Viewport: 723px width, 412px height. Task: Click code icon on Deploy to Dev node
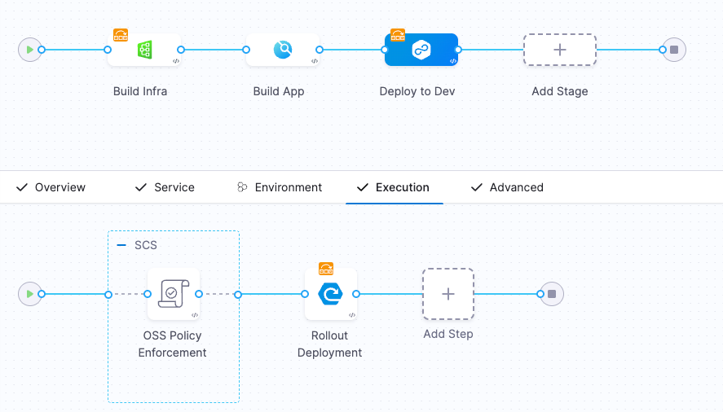pyautogui.click(x=453, y=61)
